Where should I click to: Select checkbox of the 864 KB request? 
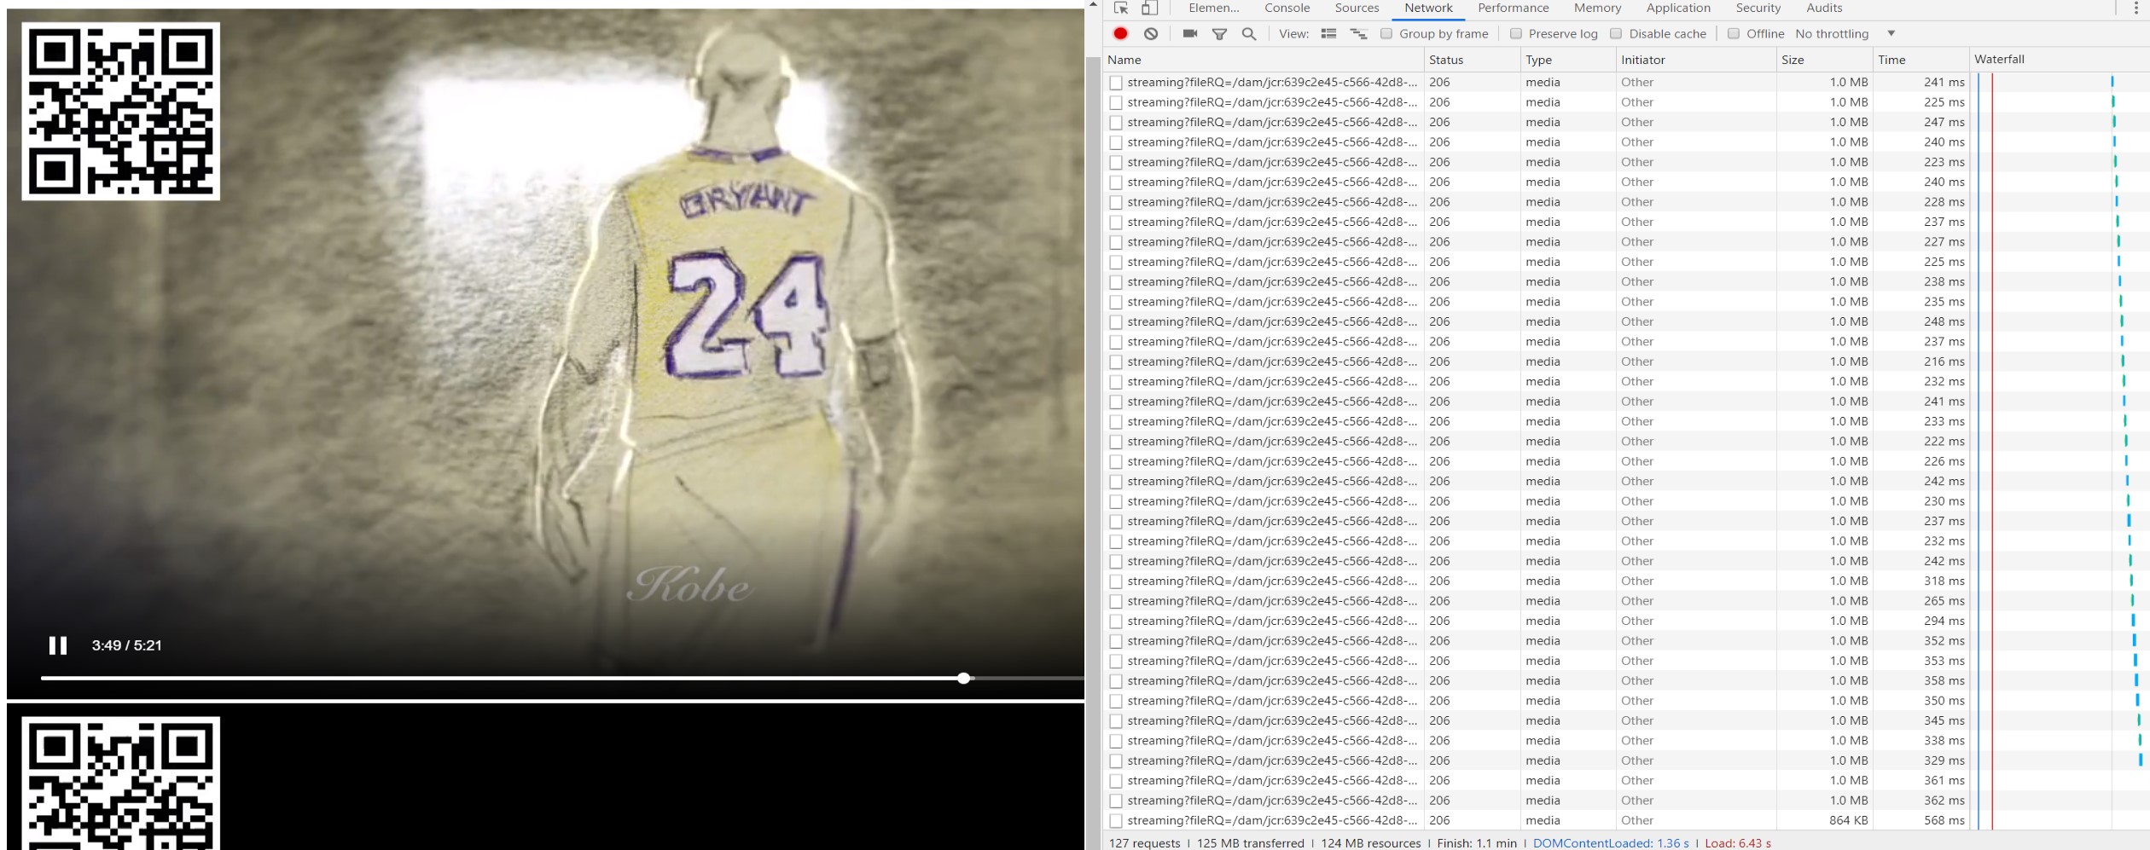tap(1115, 821)
